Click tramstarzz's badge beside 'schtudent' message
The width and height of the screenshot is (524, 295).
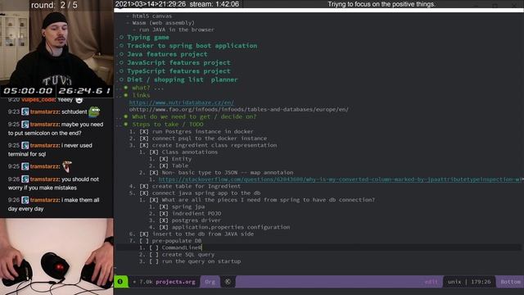click(25, 111)
